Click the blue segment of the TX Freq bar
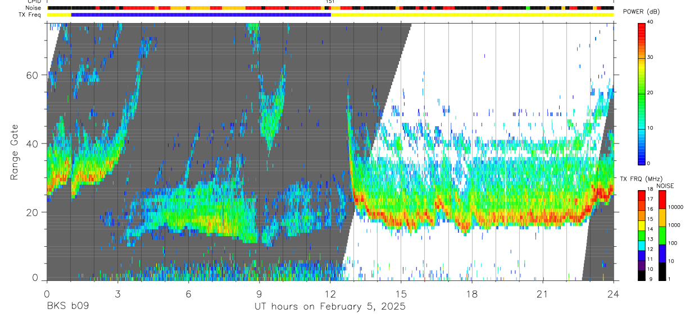The image size is (690, 318). click(201, 15)
